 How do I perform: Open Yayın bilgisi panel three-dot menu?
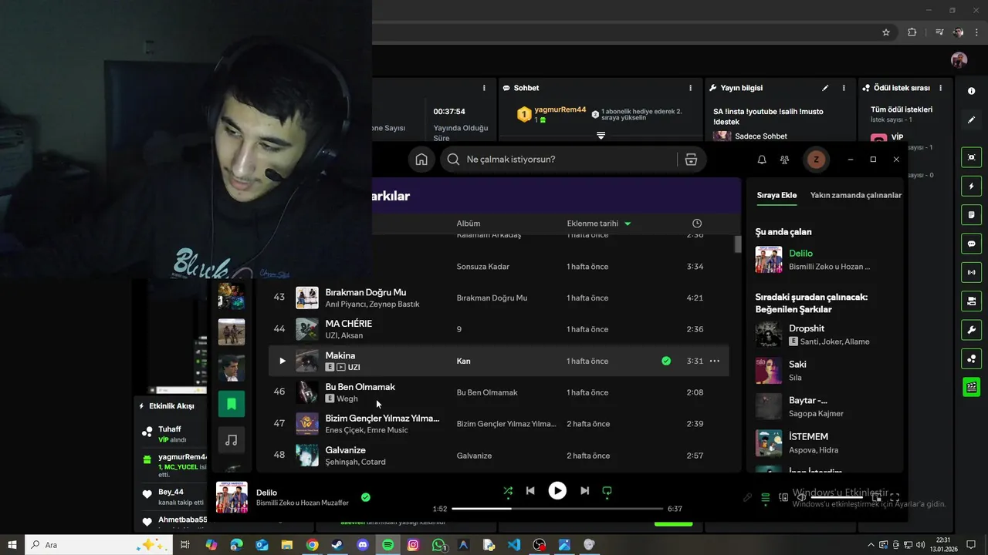pyautogui.click(x=844, y=88)
